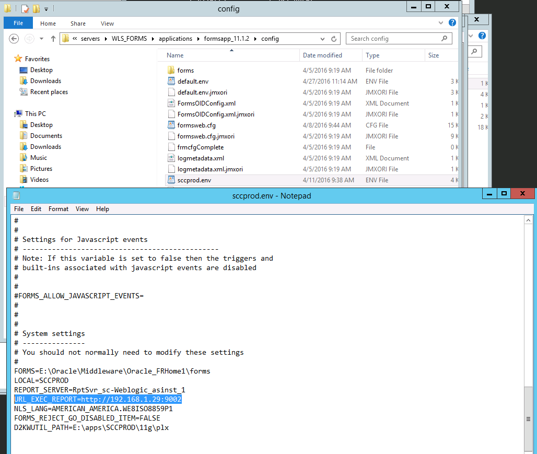The image size is (537, 454).
Task: Click the New folder quick access icon
Action: (x=36, y=8)
